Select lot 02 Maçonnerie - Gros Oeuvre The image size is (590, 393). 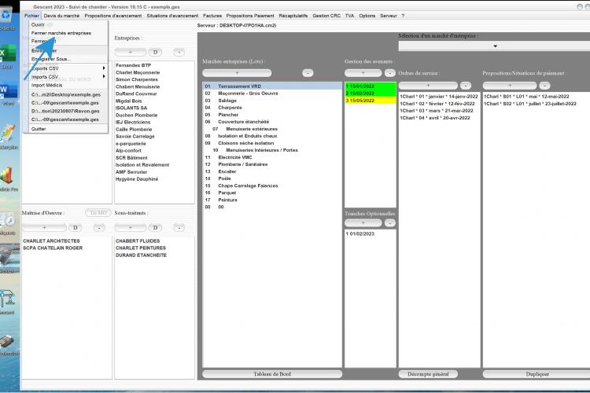pyautogui.click(x=272, y=94)
